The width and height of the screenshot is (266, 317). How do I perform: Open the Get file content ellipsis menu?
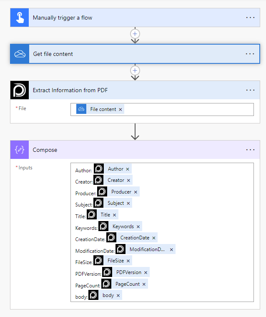coord(250,54)
